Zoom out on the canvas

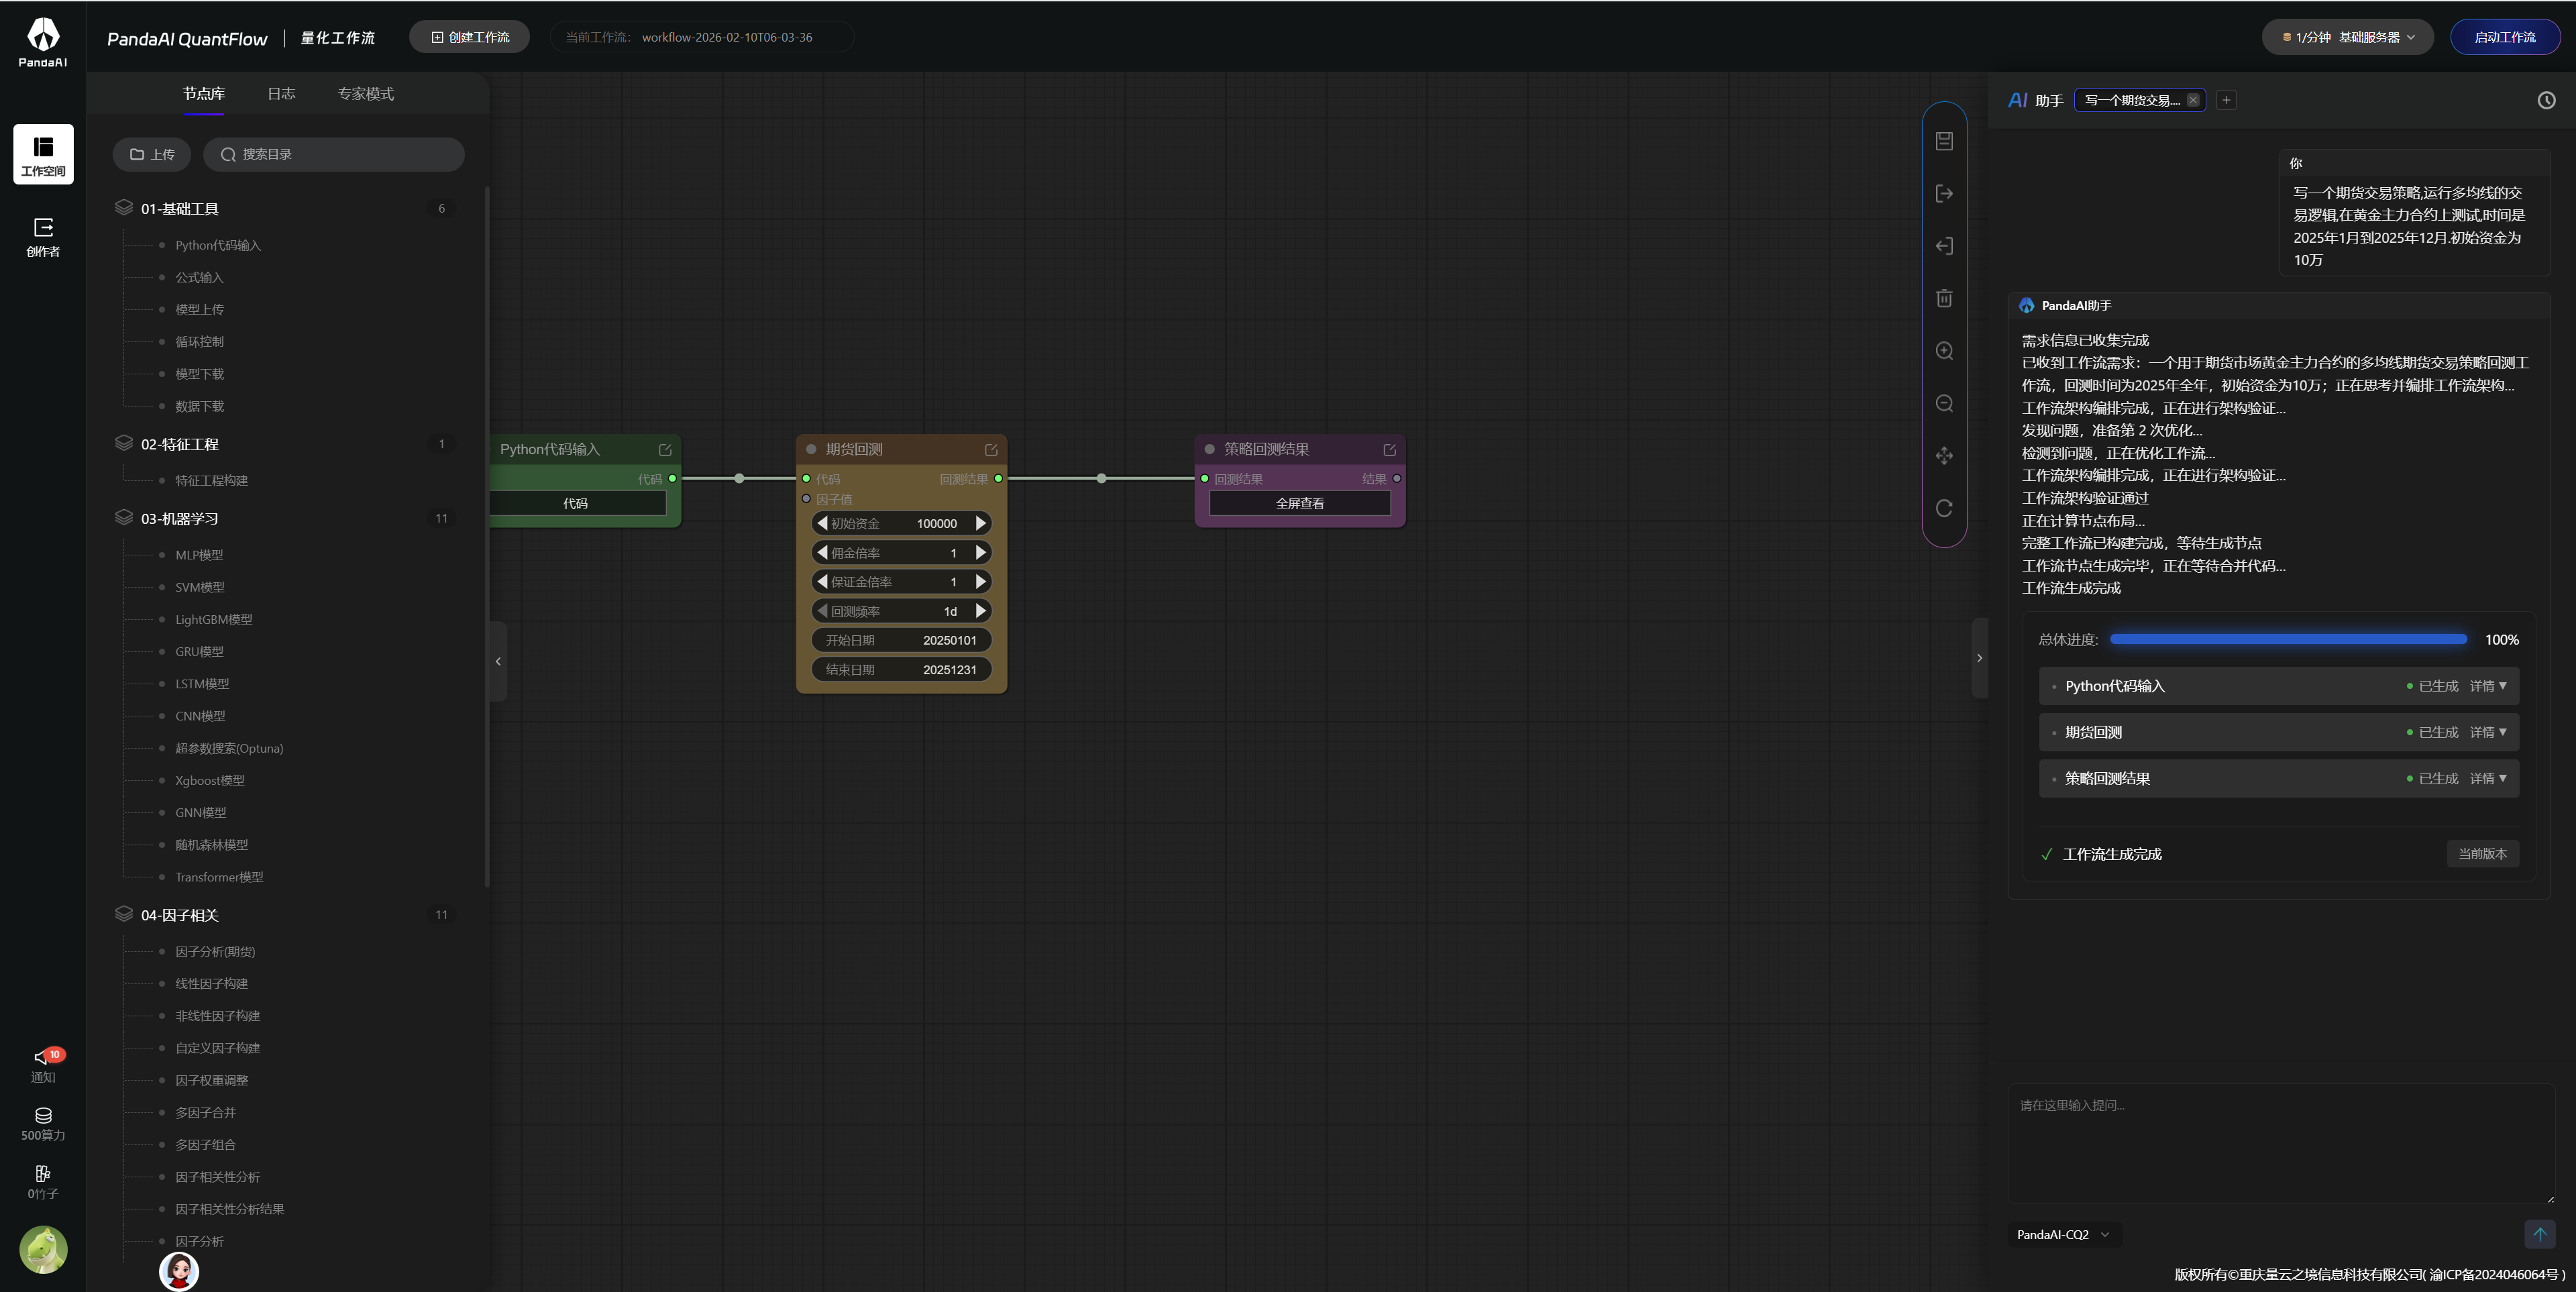[x=1944, y=403]
